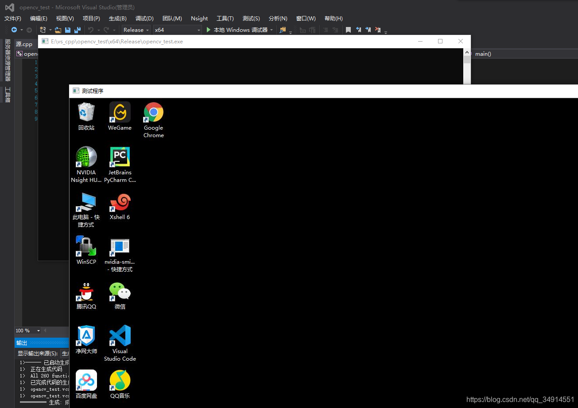This screenshot has width=578, height=408.
Task: Open the 工具(T) menu
Action: 225,19
